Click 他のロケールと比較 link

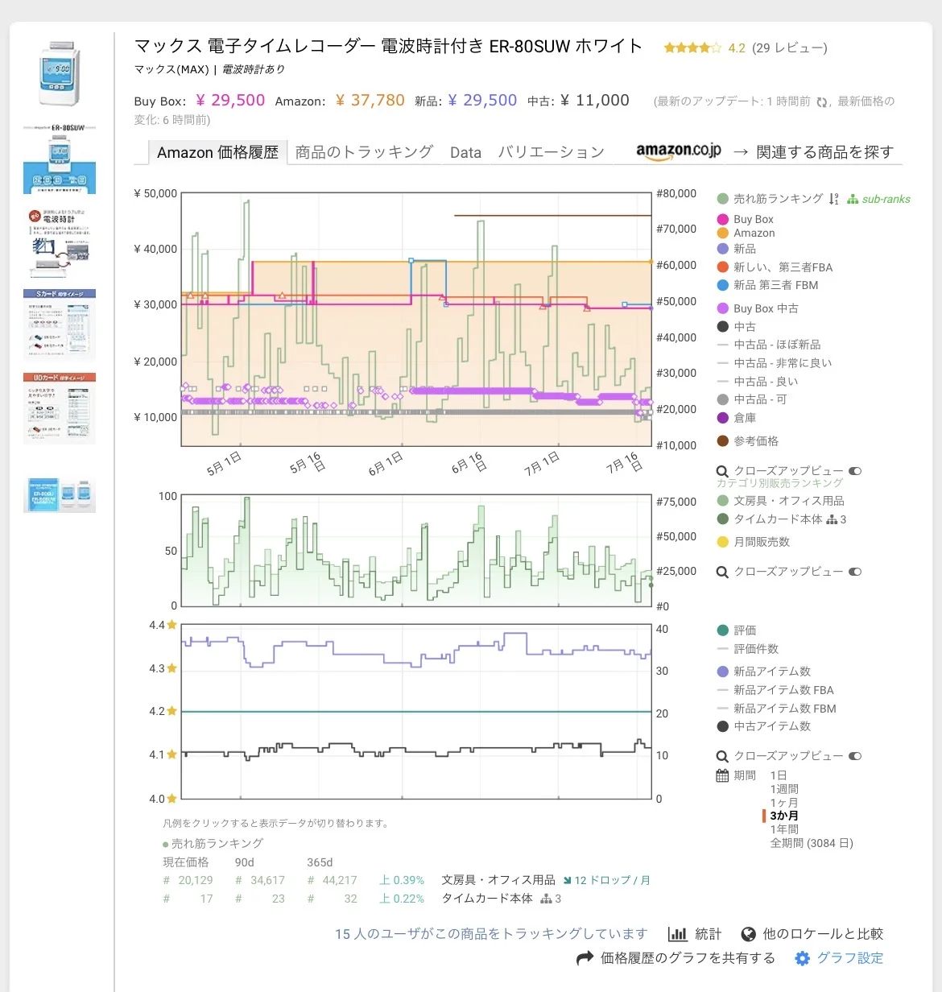pos(823,934)
